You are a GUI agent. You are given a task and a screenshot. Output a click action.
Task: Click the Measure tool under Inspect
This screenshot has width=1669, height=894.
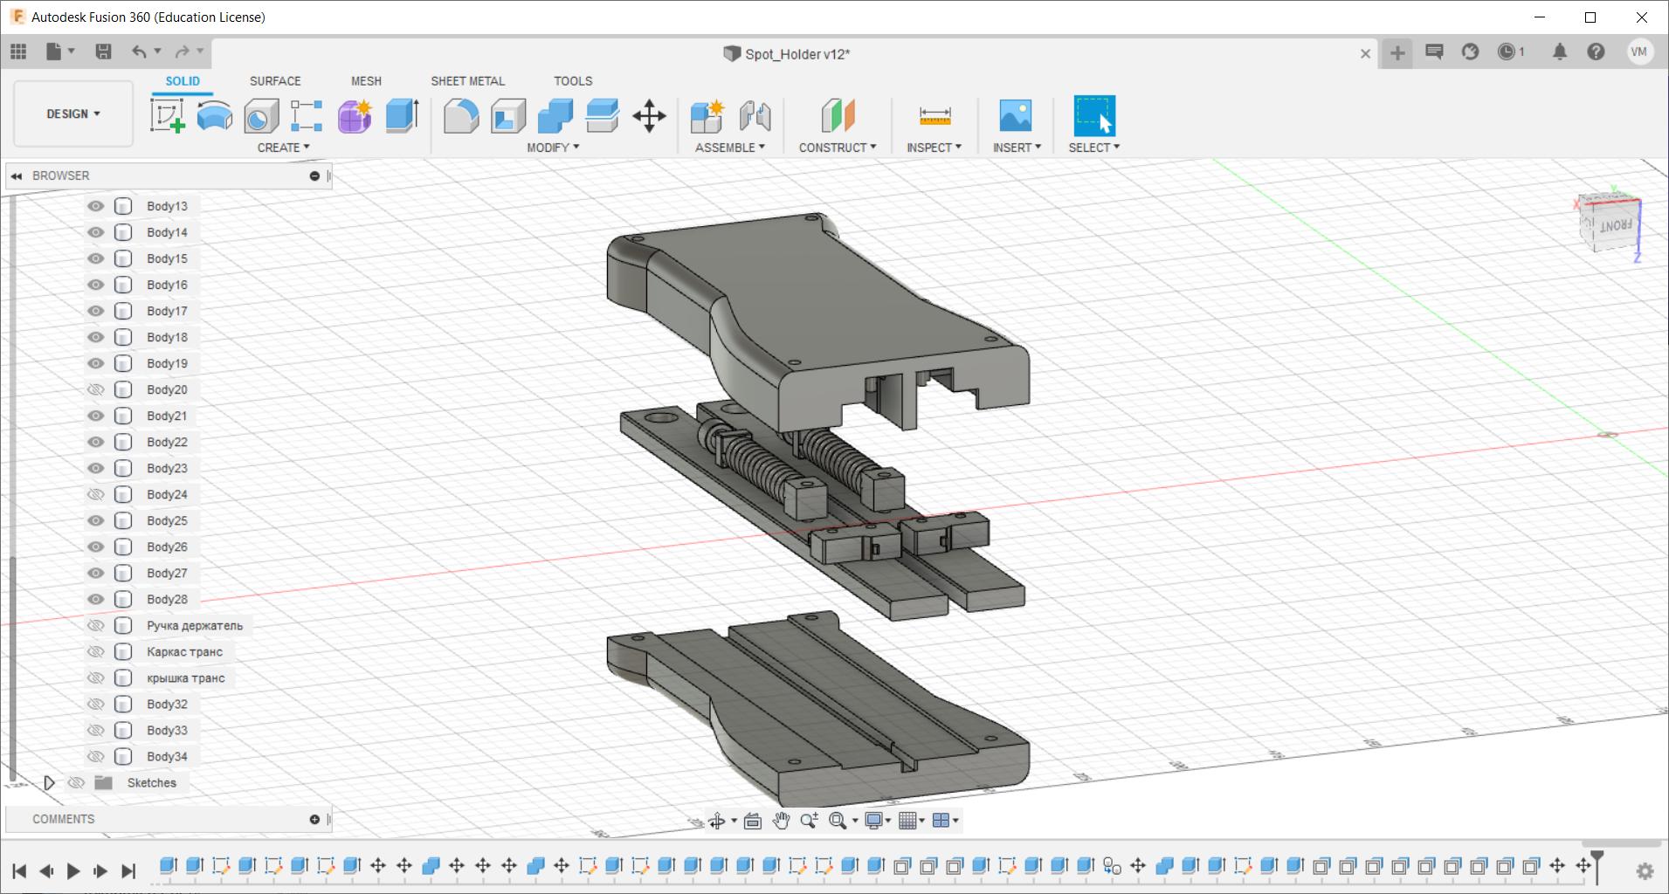tap(934, 115)
